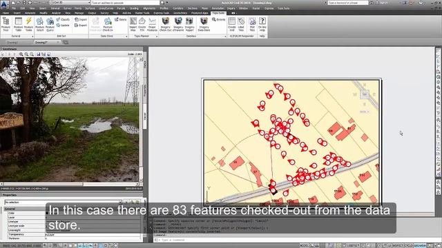Image resolution: width=442 pixels, height=248 pixels.
Task: Click the Import button in Edit Set
Action: (x=81, y=19)
